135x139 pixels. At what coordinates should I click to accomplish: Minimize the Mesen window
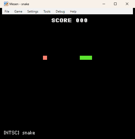click(104, 4)
